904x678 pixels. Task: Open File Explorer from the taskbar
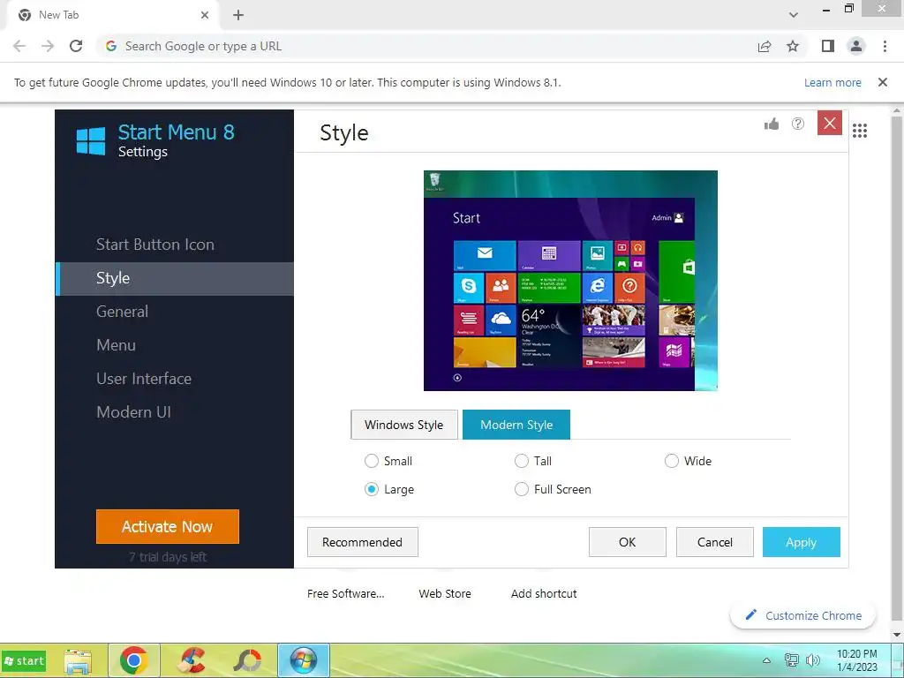78,661
